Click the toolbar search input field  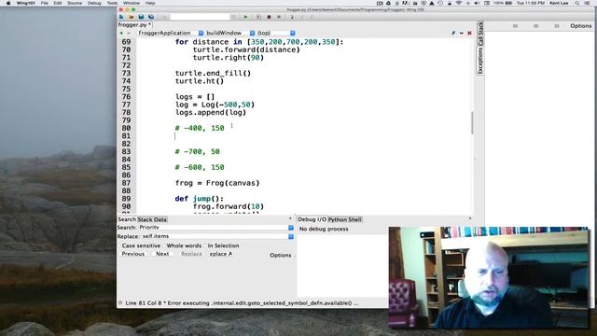pos(200,17)
